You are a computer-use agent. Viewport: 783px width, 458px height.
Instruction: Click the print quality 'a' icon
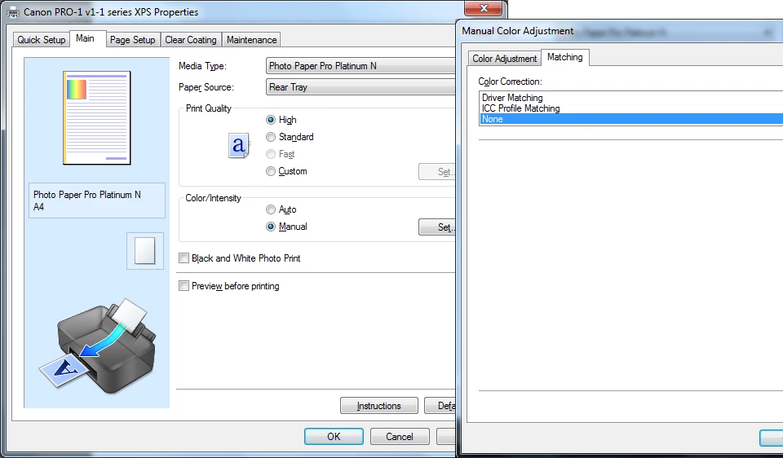[239, 146]
